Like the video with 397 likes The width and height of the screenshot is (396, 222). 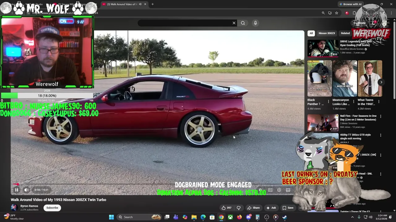click(x=226, y=208)
